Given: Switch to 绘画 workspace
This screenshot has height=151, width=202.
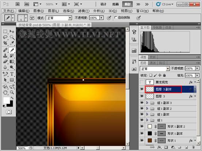Looking at the screenshot, I should point(115,4).
